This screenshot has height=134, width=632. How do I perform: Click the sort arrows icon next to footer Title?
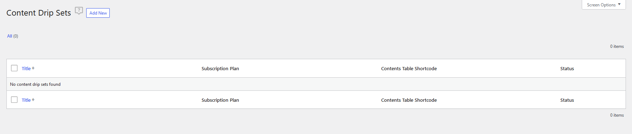coord(33,100)
